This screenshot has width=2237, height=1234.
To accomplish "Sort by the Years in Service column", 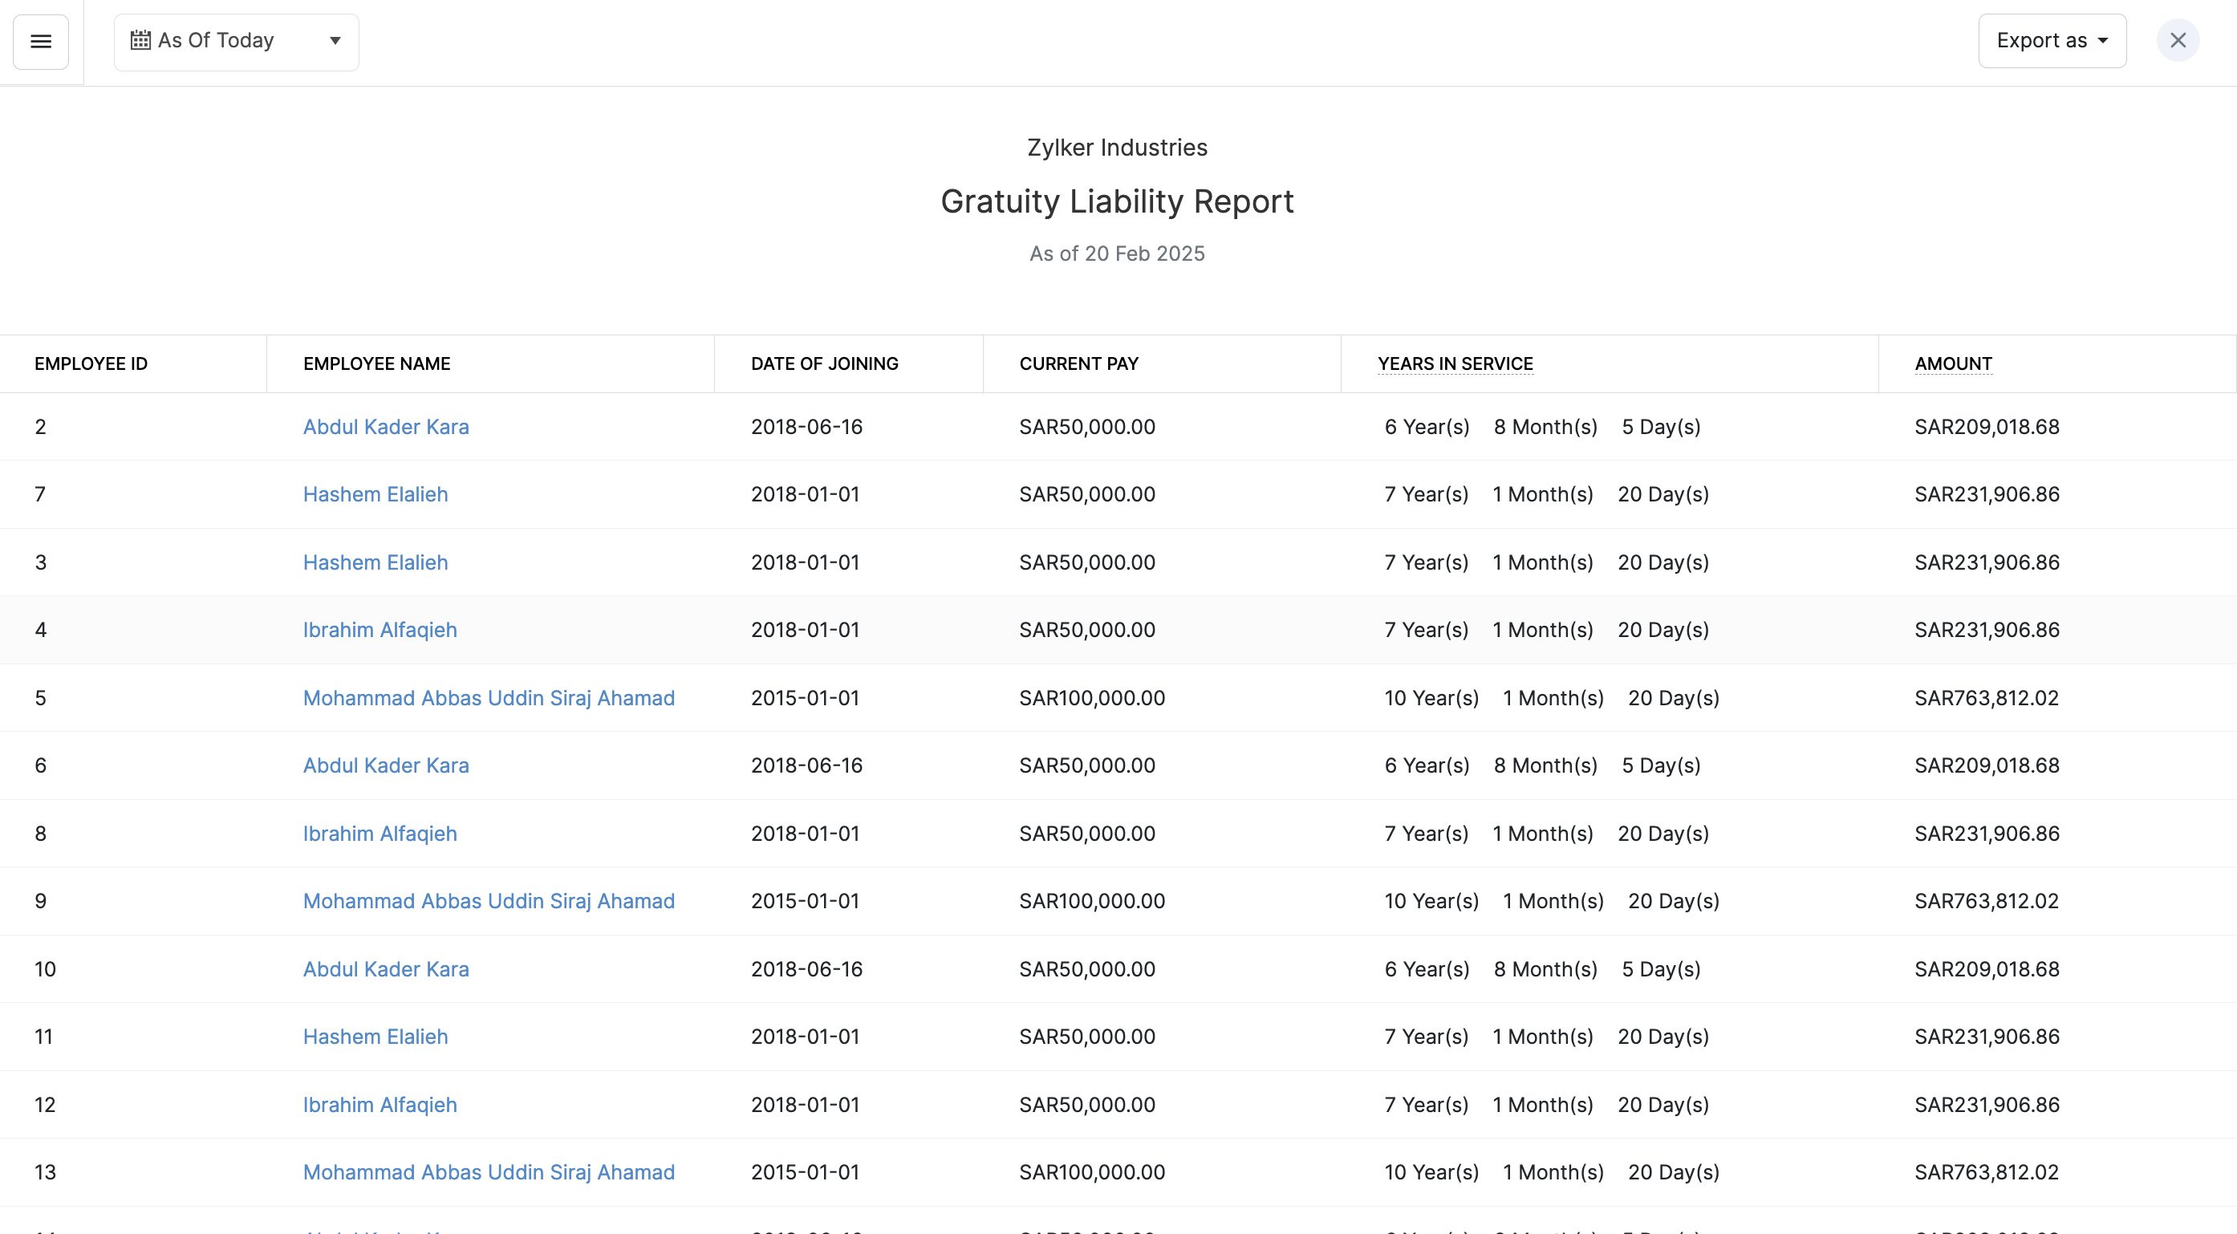I will (x=1455, y=363).
